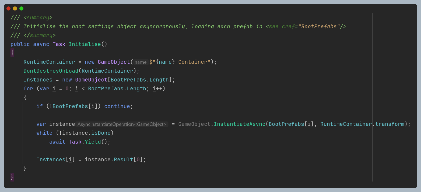Viewport: 421px width, 192px height.
Task: Click the 'await' keyword
Action: click(57, 142)
